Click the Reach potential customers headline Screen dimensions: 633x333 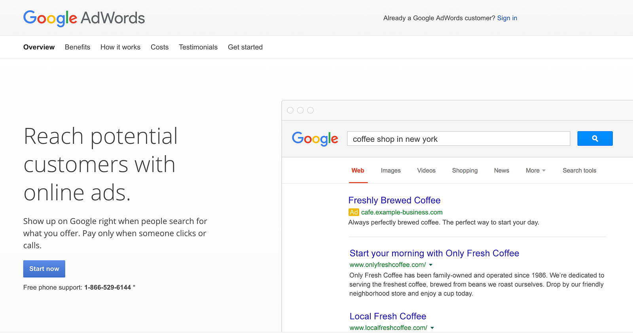point(101,164)
